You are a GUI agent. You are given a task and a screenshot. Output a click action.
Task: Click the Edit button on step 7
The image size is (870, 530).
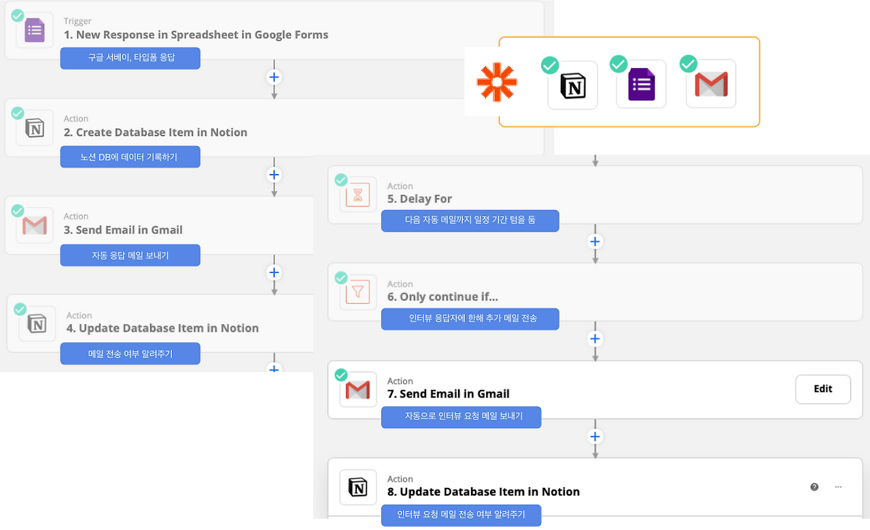pyautogui.click(x=823, y=389)
